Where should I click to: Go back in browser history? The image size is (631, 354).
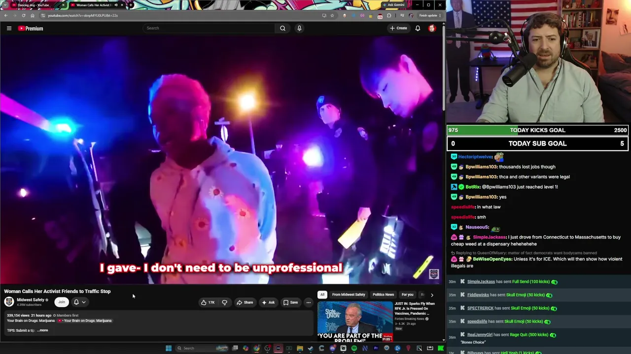point(6,15)
